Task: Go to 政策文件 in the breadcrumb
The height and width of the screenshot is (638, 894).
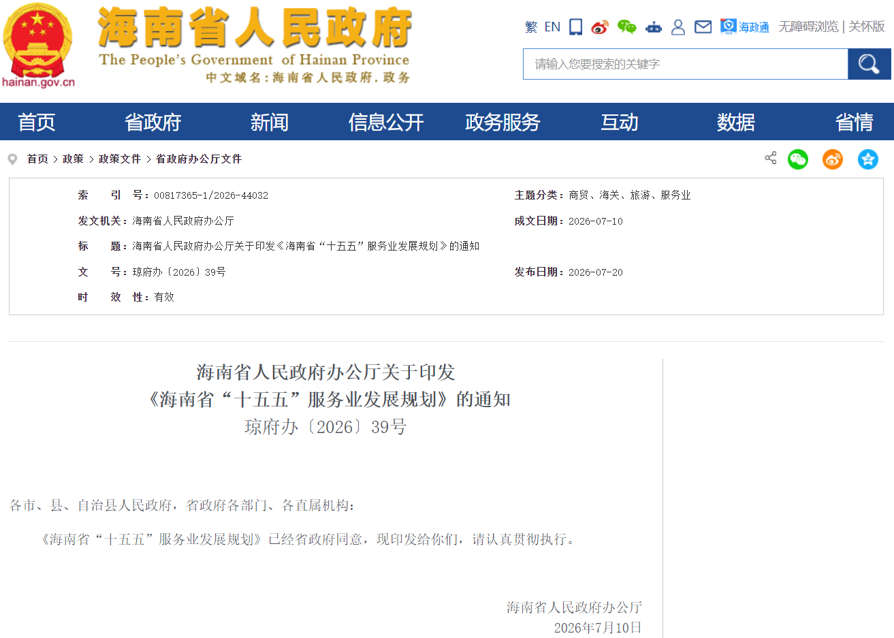Action: (120, 159)
